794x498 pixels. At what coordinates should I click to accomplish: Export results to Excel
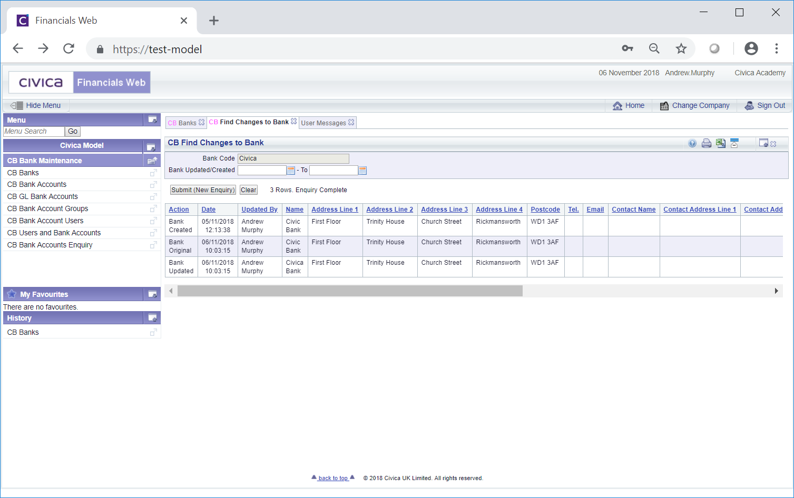[x=721, y=143]
